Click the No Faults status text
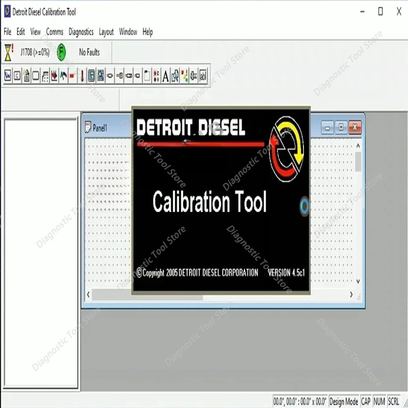The width and height of the screenshot is (408, 408). point(89,53)
